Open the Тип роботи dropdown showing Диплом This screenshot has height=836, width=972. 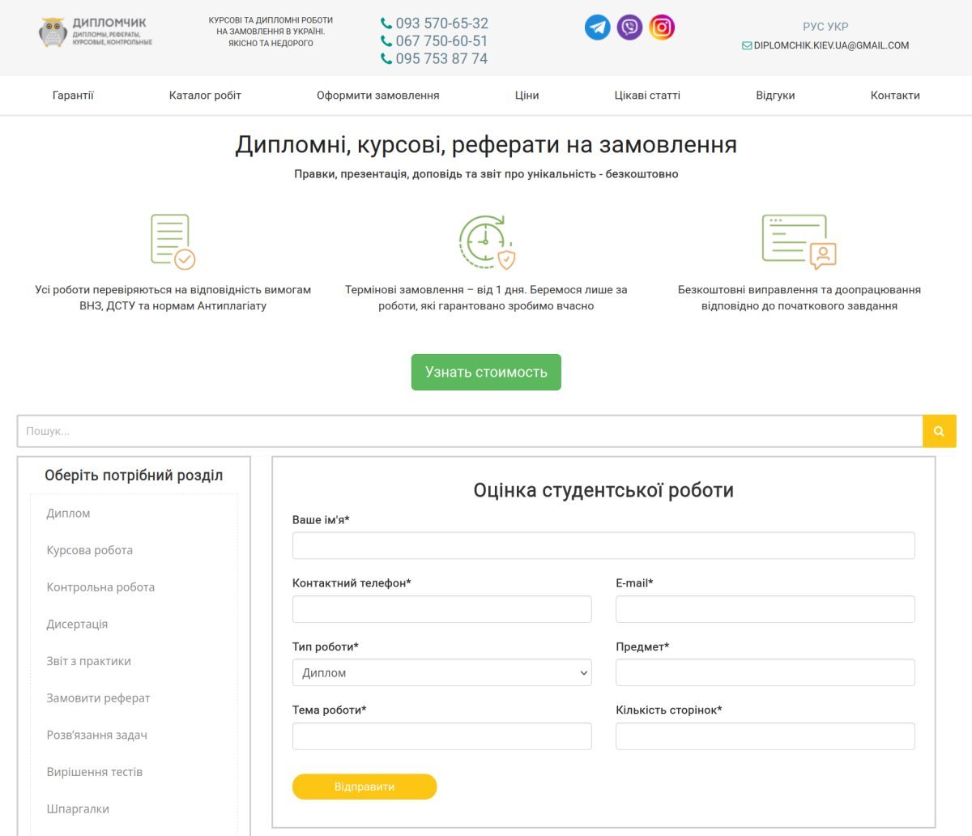tap(441, 672)
